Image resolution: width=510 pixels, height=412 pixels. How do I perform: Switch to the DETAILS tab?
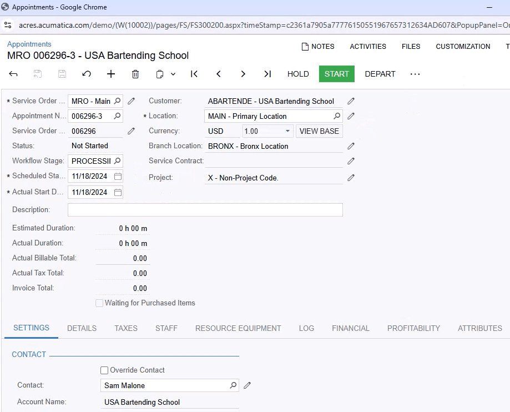(x=82, y=328)
